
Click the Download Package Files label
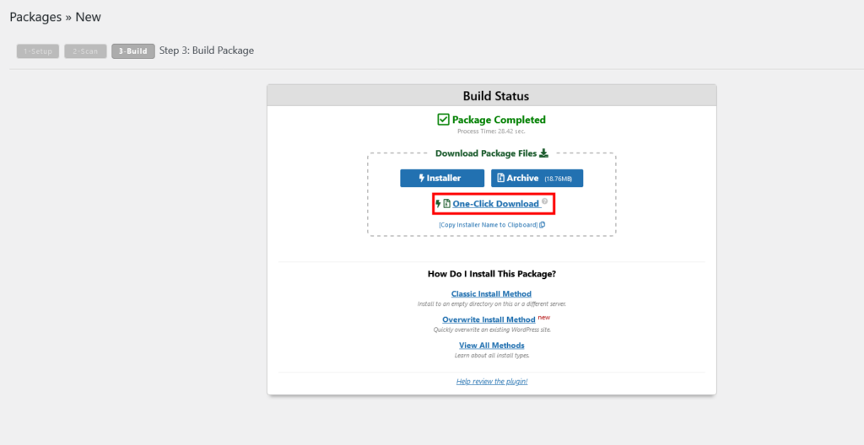tap(486, 153)
